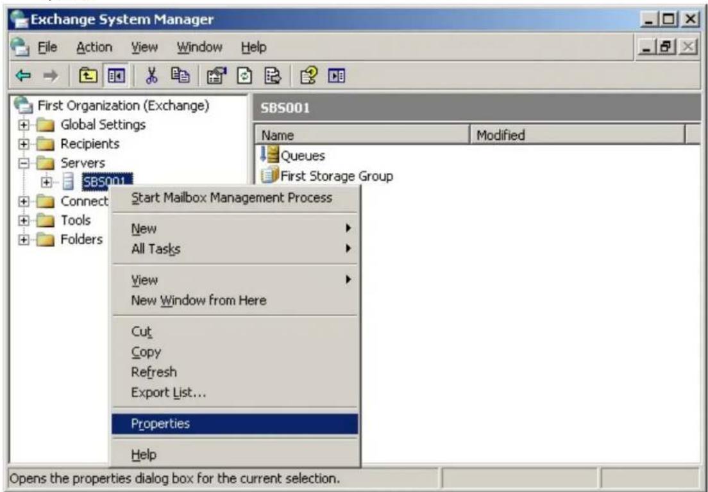
Task: Click the First Storage Group icon
Action: tap(269, 176)
